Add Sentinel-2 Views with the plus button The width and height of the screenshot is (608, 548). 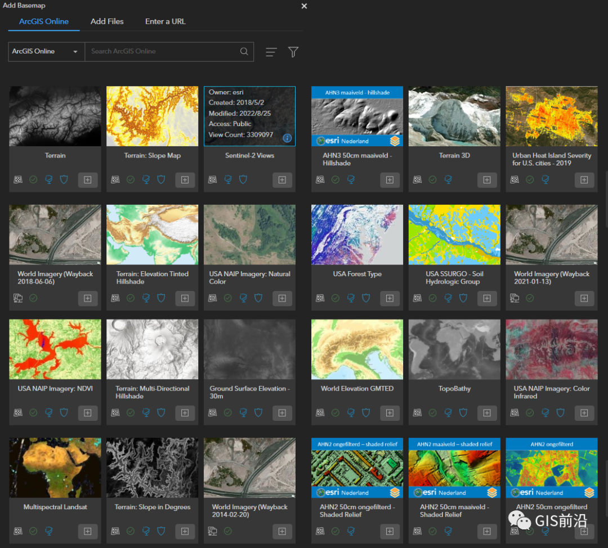(x=282, y=180)
